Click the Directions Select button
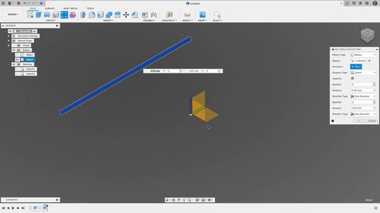The height and width of the screenshot is (213, 380). (x=356, y=67)
